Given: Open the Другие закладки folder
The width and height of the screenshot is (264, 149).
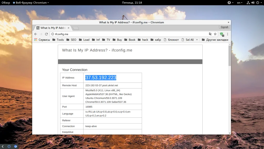Looking at the screenshot, I should pyautogui.click(x=215, y=40).
